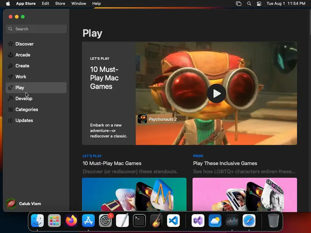
Task: Open System Settings from the Dock
Action: coord(105,221)
